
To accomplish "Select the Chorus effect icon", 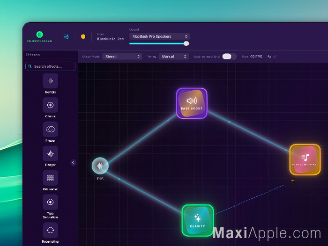I will pos(50,105).
